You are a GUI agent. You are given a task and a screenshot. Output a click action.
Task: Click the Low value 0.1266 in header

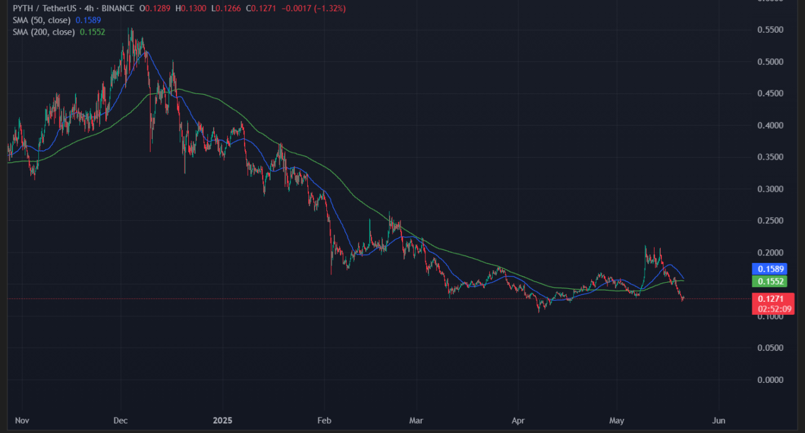[222, 9]
